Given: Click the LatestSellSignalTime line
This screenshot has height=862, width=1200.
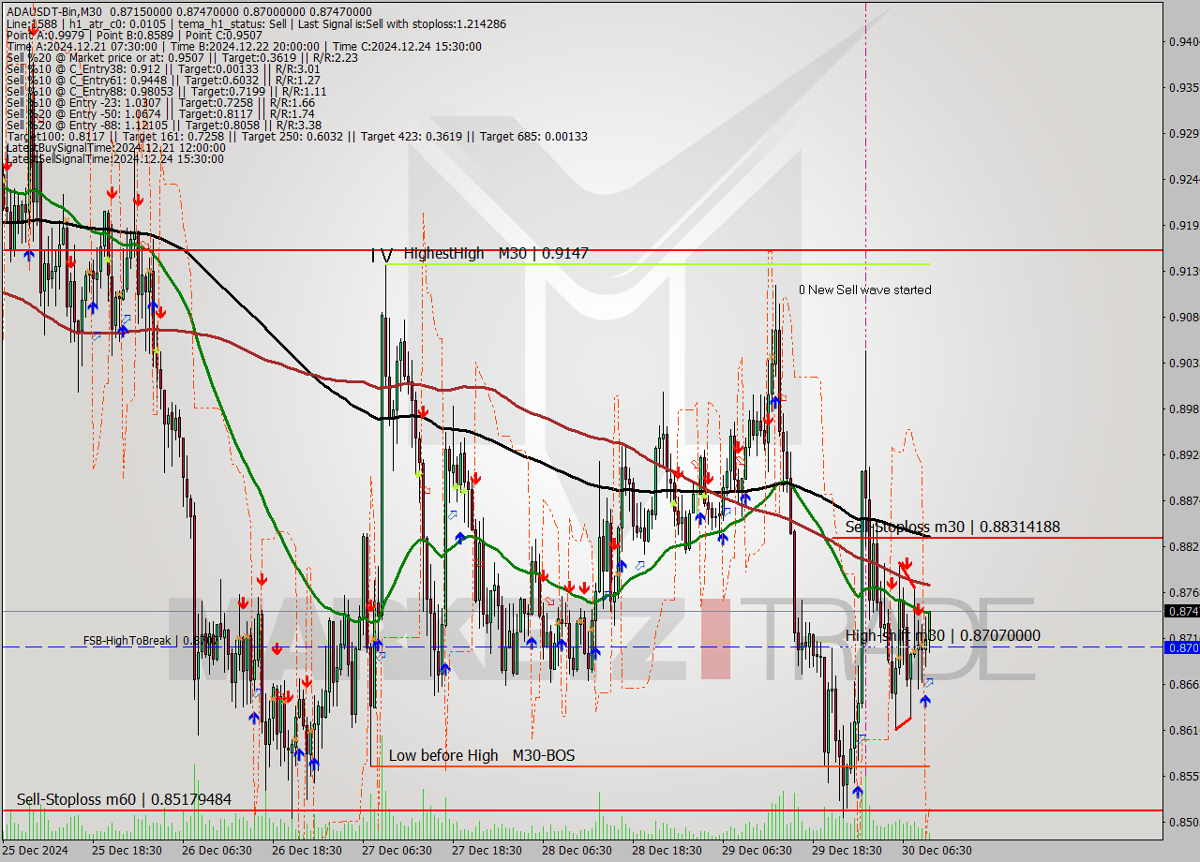Looking at the screenshot, I should tap(113, 158).
